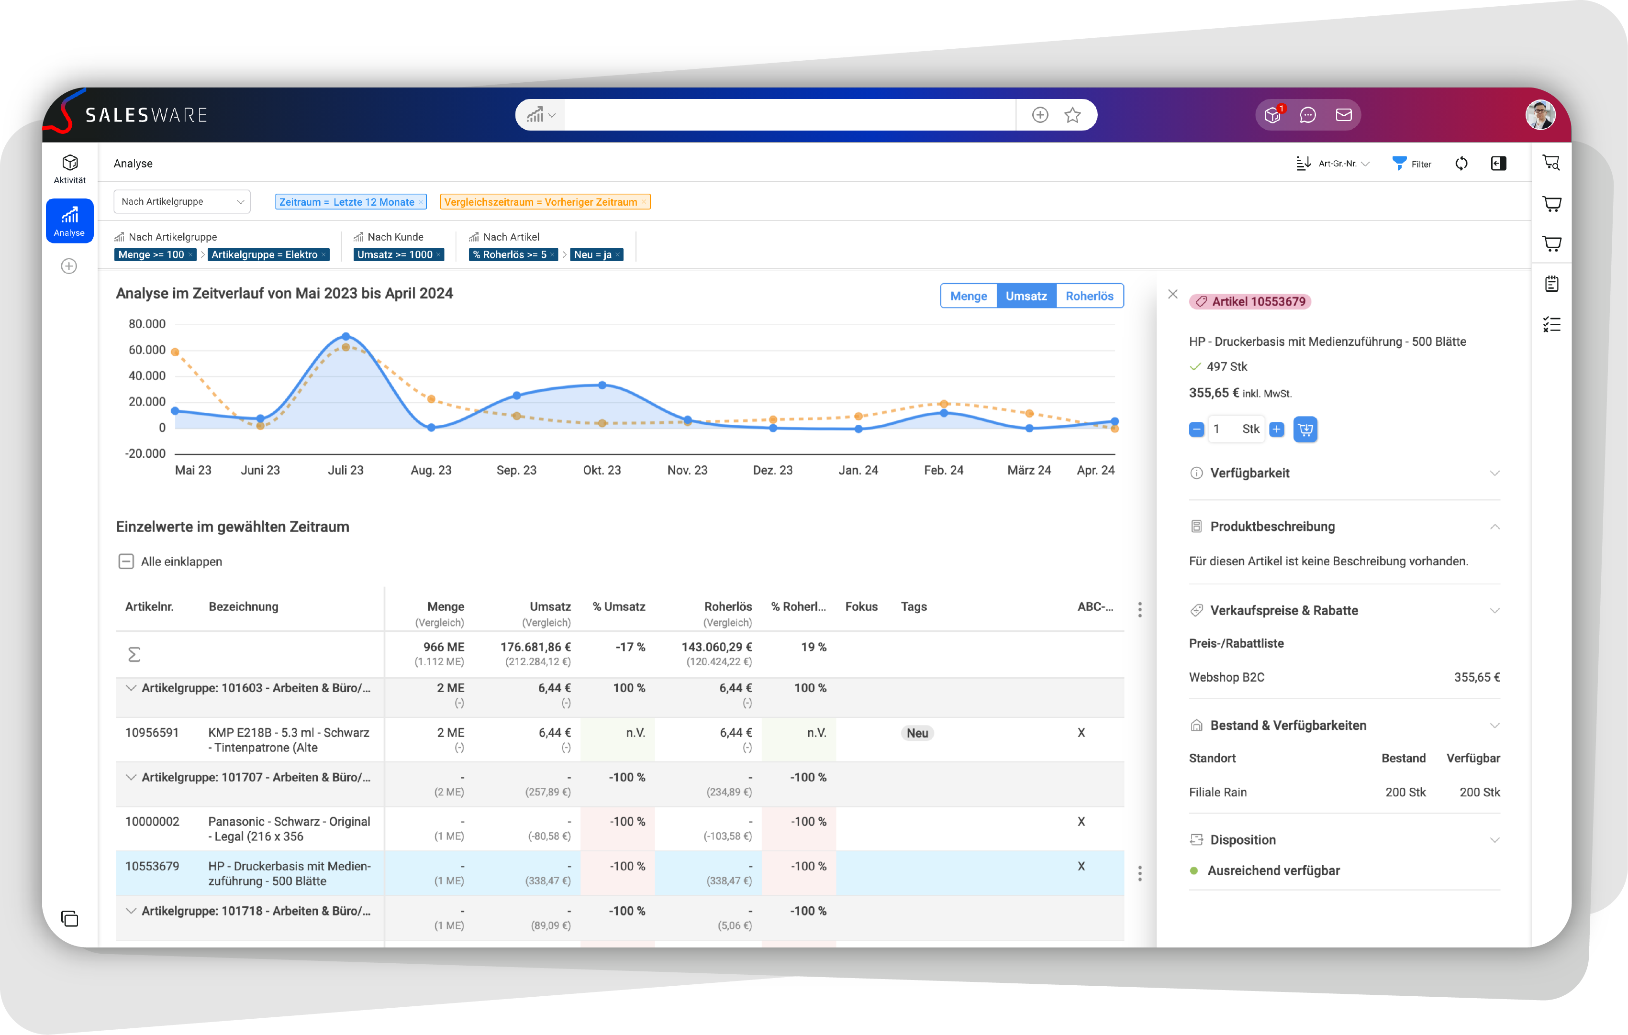Click the Filter button

tap(1412, 164)
